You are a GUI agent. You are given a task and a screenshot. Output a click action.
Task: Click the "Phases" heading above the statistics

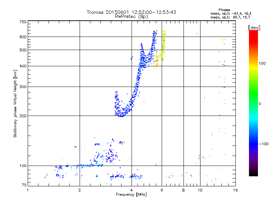click(224, 10)
